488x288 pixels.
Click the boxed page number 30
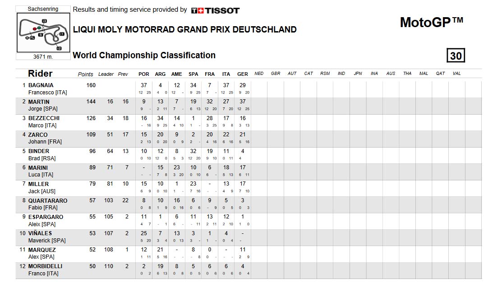[x=456, y=56]
